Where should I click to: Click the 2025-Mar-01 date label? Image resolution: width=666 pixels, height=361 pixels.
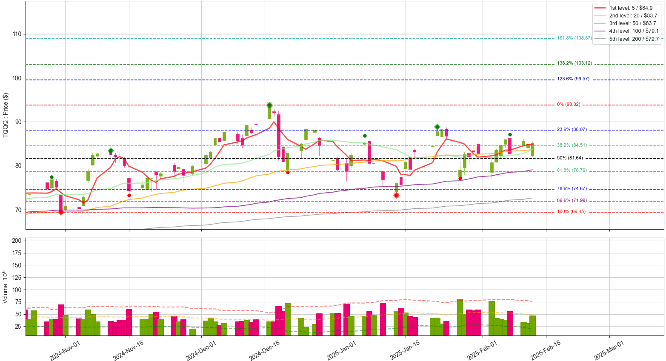tap(609, 350)
